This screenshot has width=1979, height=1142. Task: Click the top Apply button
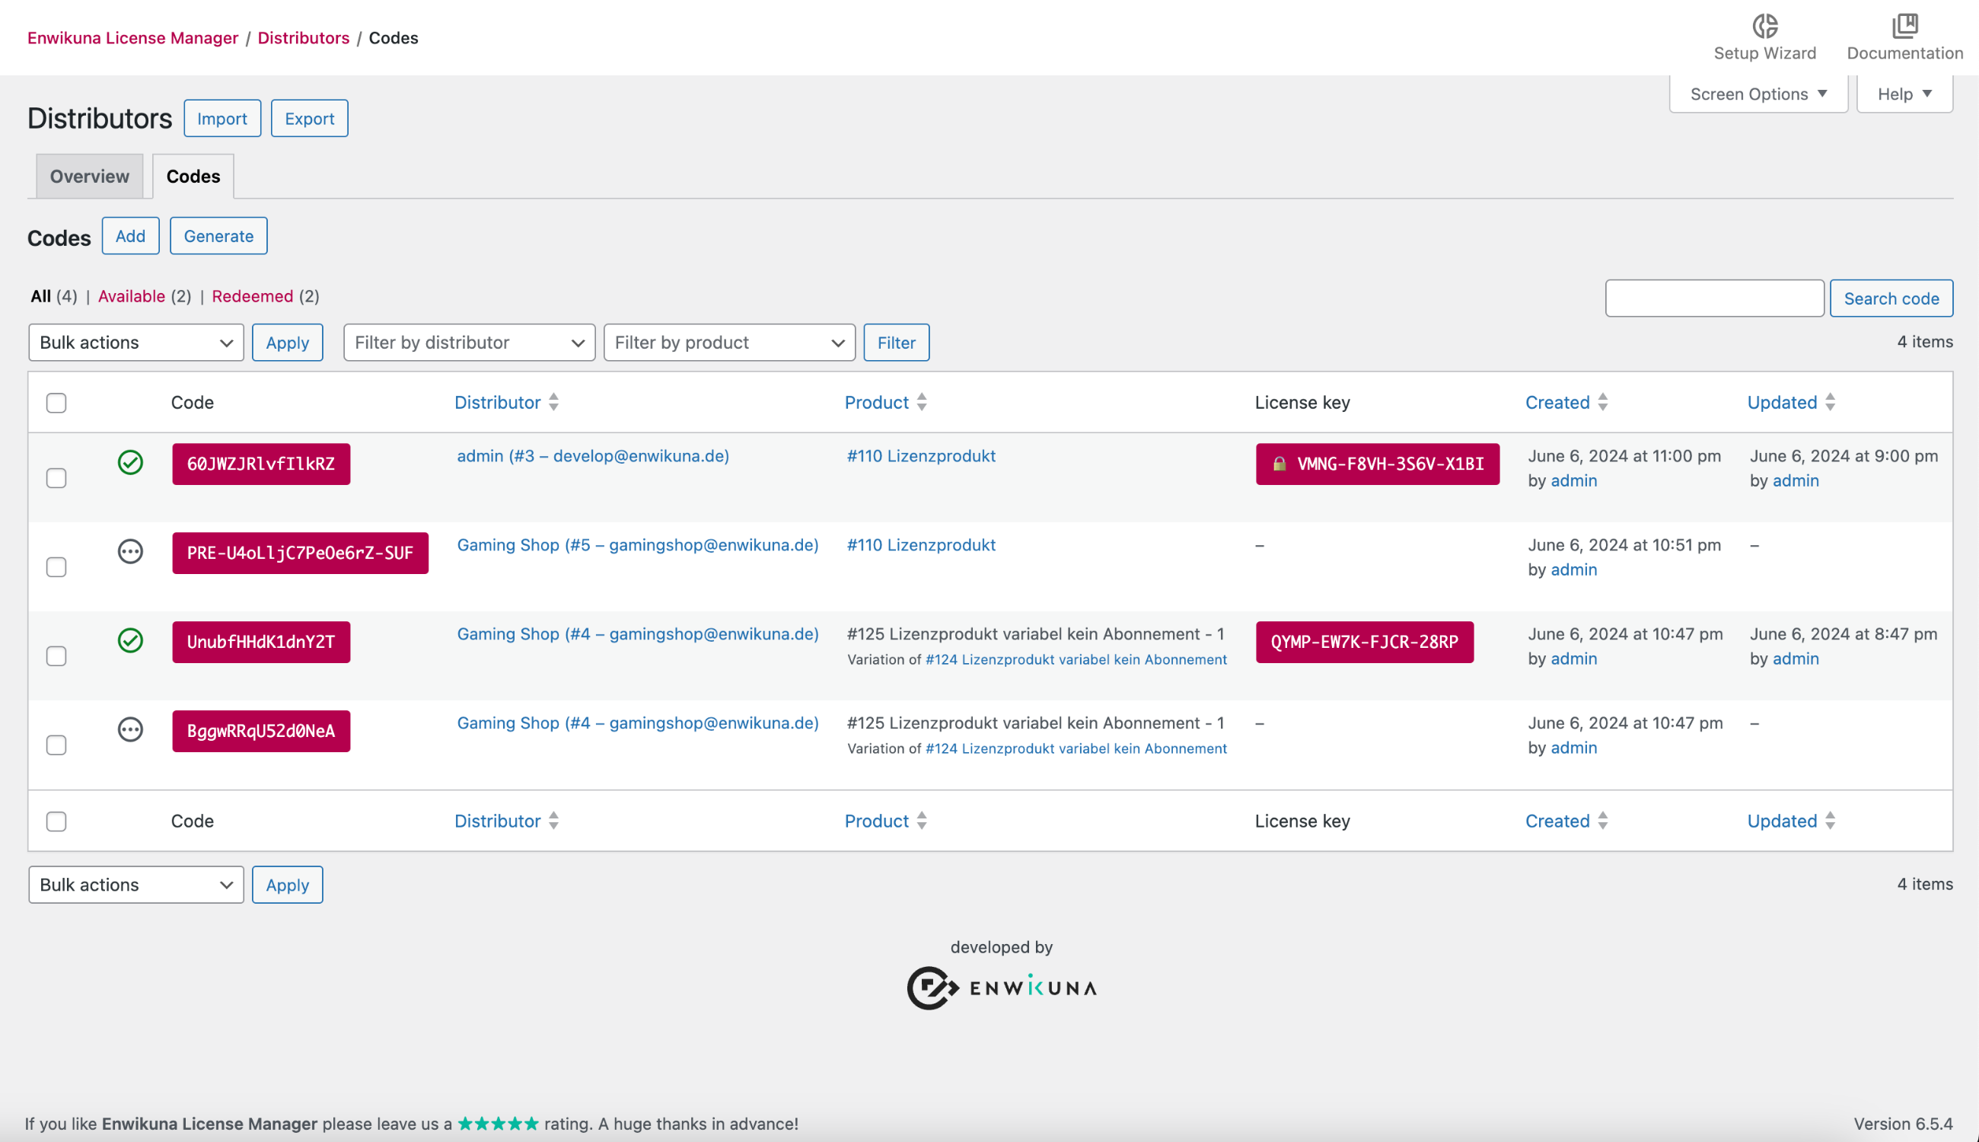[287, 342]
